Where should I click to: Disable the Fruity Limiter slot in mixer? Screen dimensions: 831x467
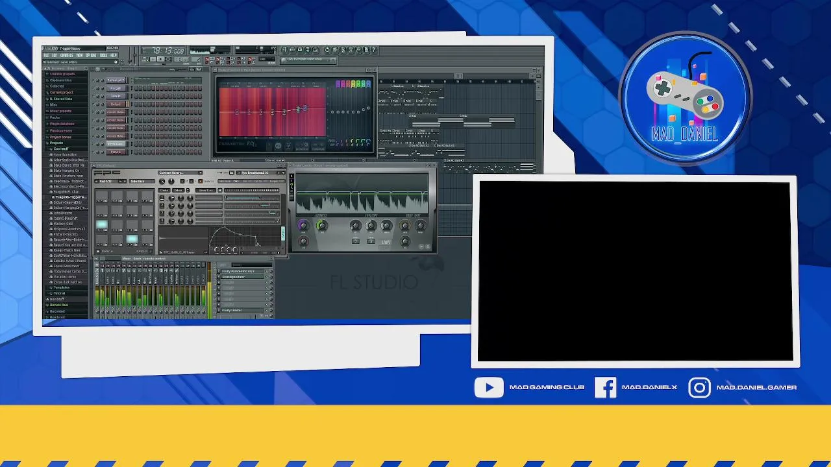click(267, 310)
